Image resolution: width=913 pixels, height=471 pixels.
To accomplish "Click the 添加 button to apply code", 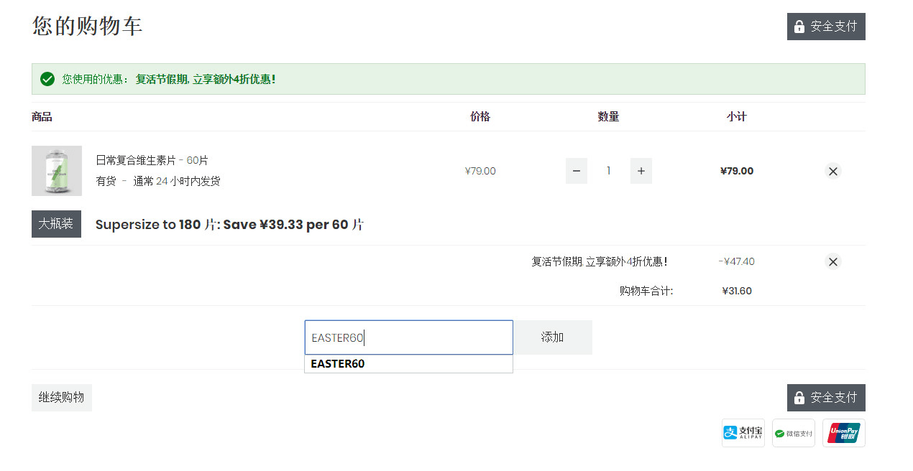I will (553, 337).
